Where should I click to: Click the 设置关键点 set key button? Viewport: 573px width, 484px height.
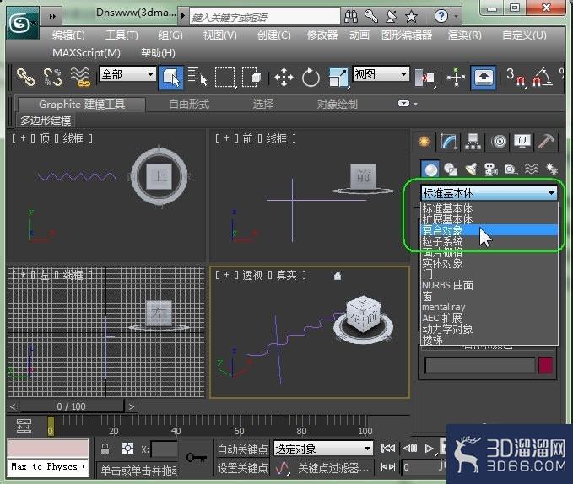(242, 468)
